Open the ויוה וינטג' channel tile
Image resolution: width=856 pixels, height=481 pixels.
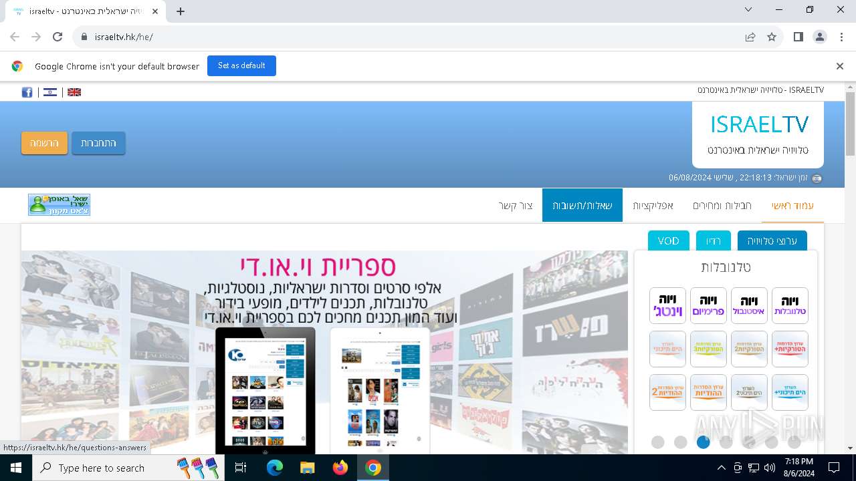click(667, 305)
